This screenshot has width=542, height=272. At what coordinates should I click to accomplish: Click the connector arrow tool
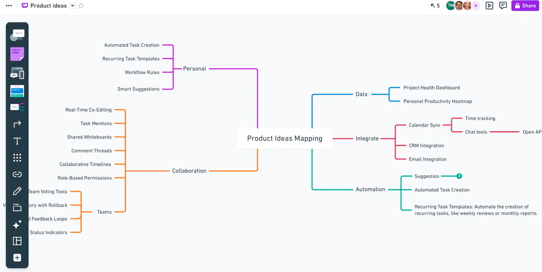click(x=17, y=124)
